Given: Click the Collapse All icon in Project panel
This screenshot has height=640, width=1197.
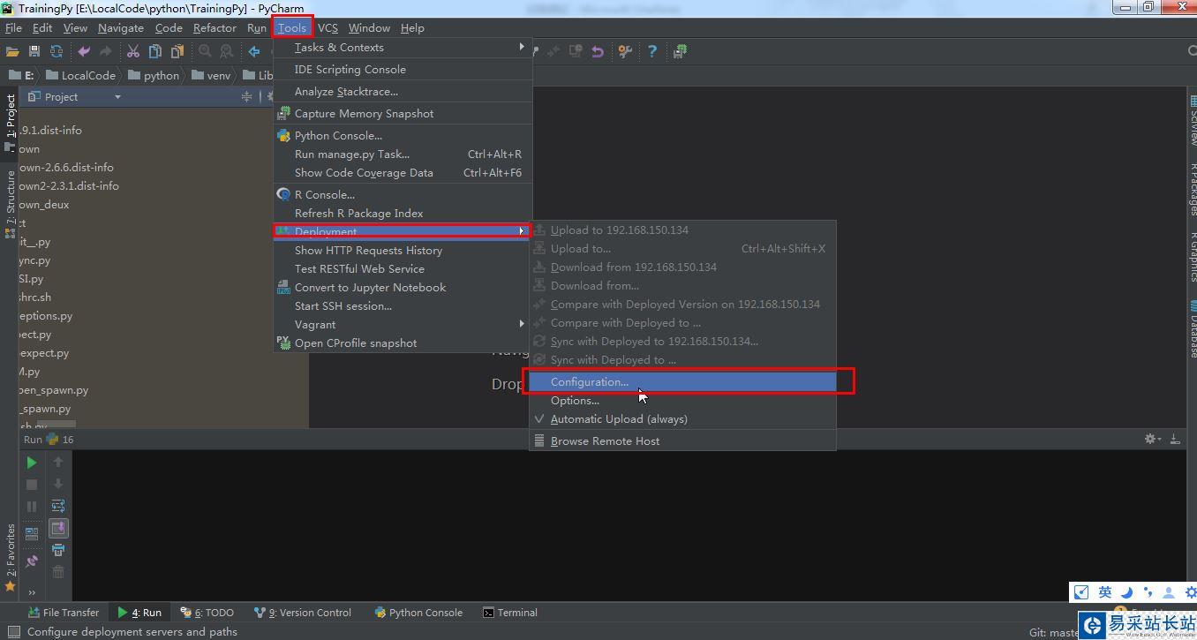Looking at the screenshot, I should pos(246,97).
